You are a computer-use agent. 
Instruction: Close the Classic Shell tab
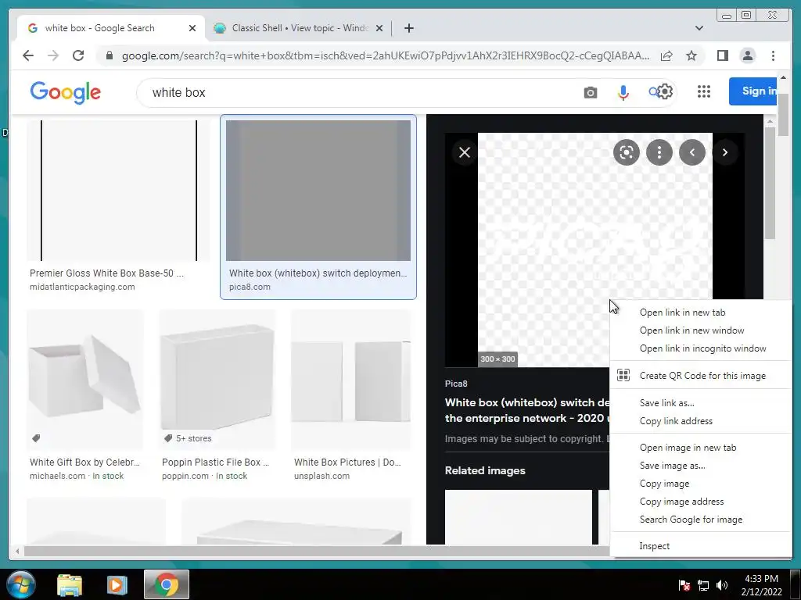(379, 28)
